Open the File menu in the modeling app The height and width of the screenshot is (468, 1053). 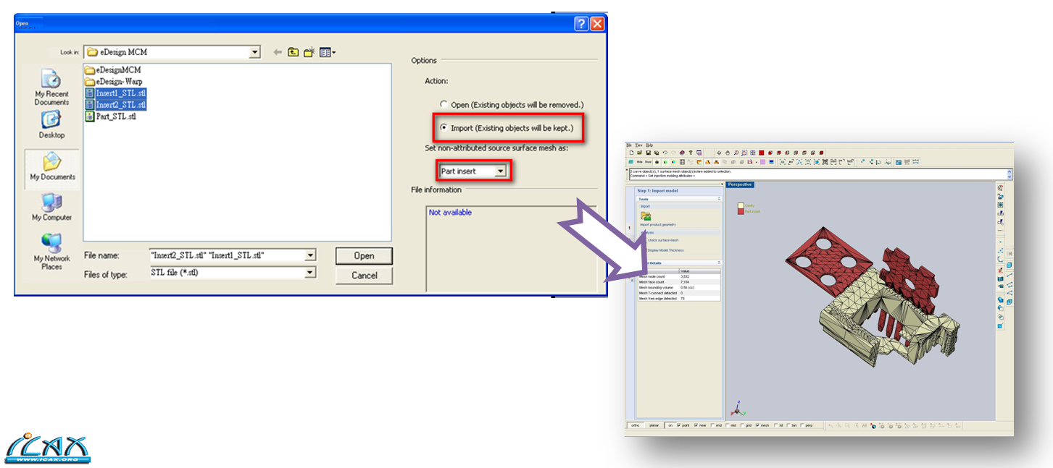pyautogui.click(x=629, y=145)
